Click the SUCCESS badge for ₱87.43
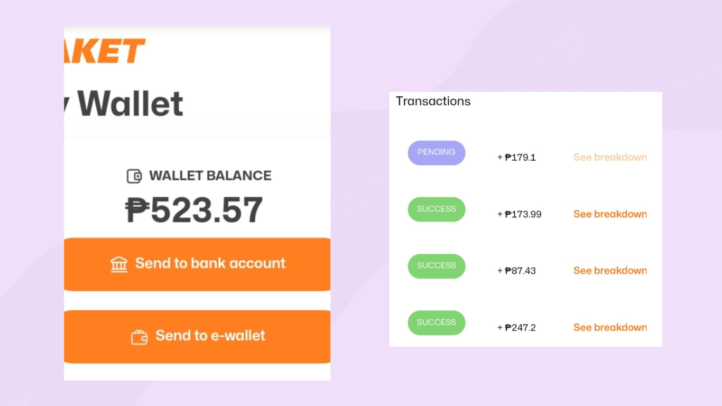Viewport: 722px width, 406px height. pos(436,266)
